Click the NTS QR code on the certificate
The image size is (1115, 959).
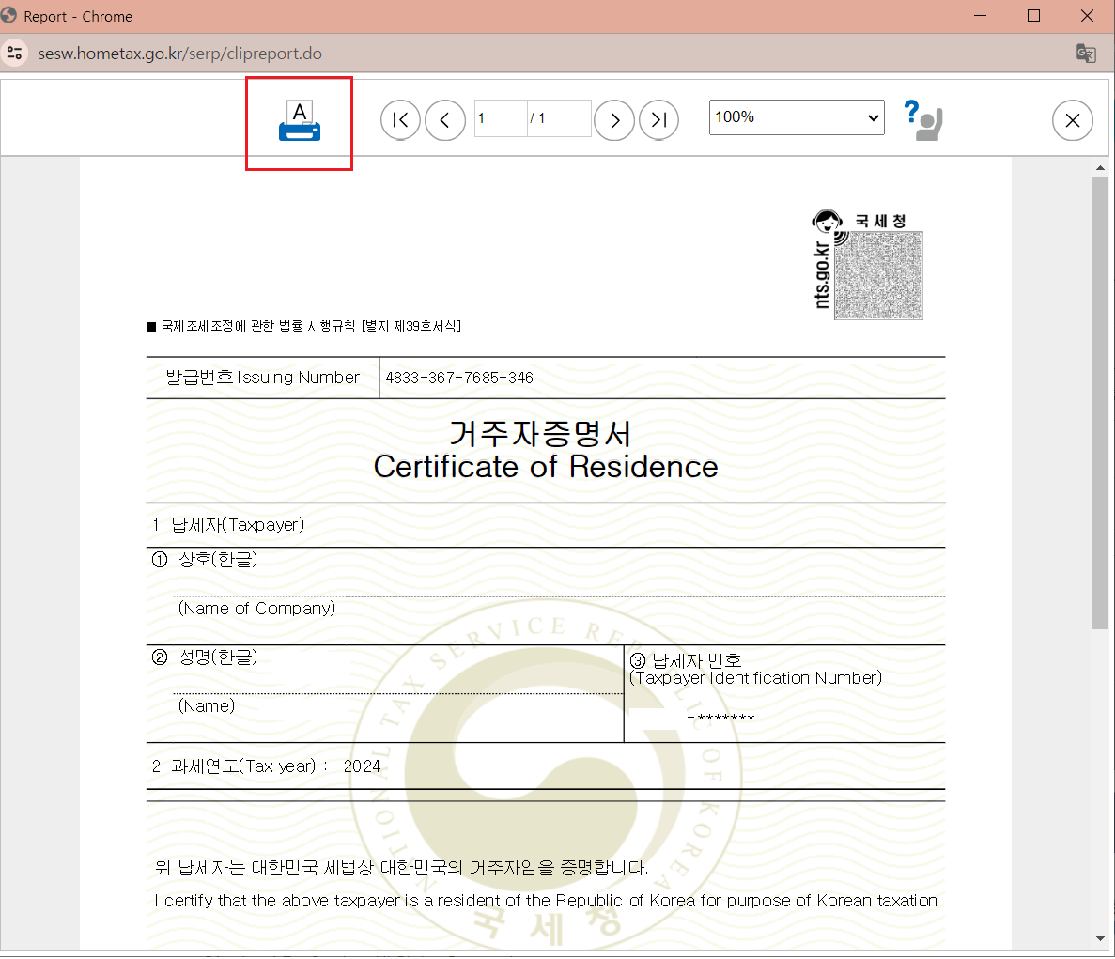pyautogui.click(x=878, y=275)
